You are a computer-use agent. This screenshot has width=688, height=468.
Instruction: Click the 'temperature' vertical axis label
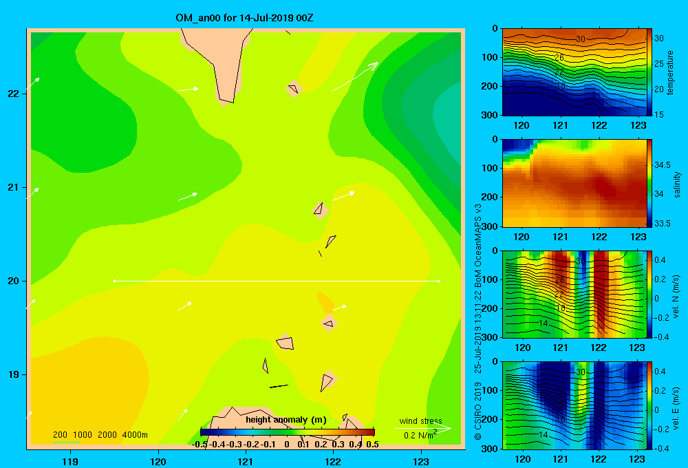click(670, 72)
